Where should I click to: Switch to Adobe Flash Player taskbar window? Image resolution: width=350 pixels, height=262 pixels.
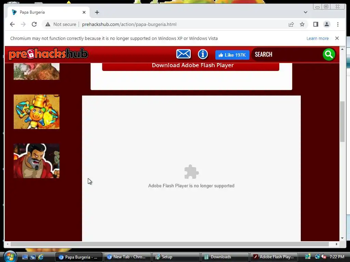274,257
